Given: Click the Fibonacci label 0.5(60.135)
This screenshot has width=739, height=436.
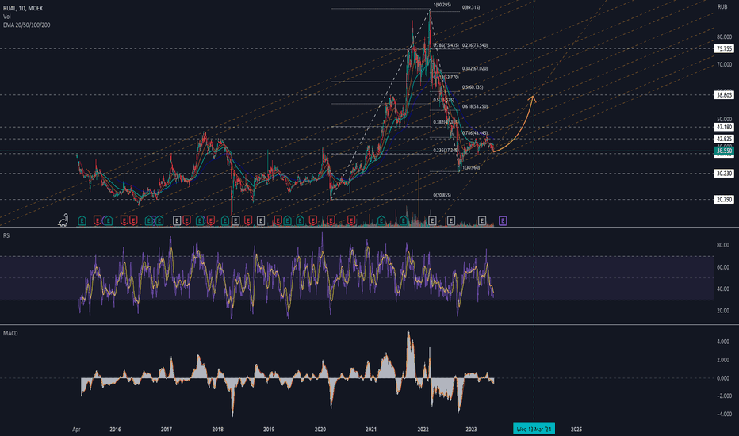Looking at the screenshot, I should tap(473, 87).
